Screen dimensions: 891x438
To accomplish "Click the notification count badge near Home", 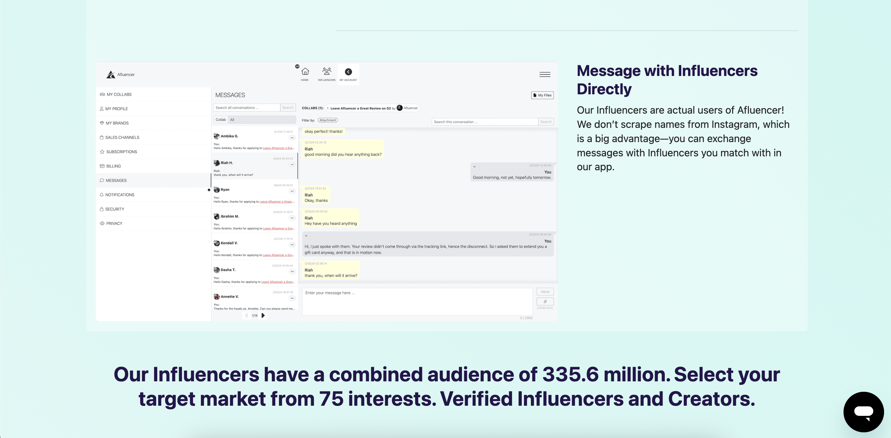I will tap(297, 66).
